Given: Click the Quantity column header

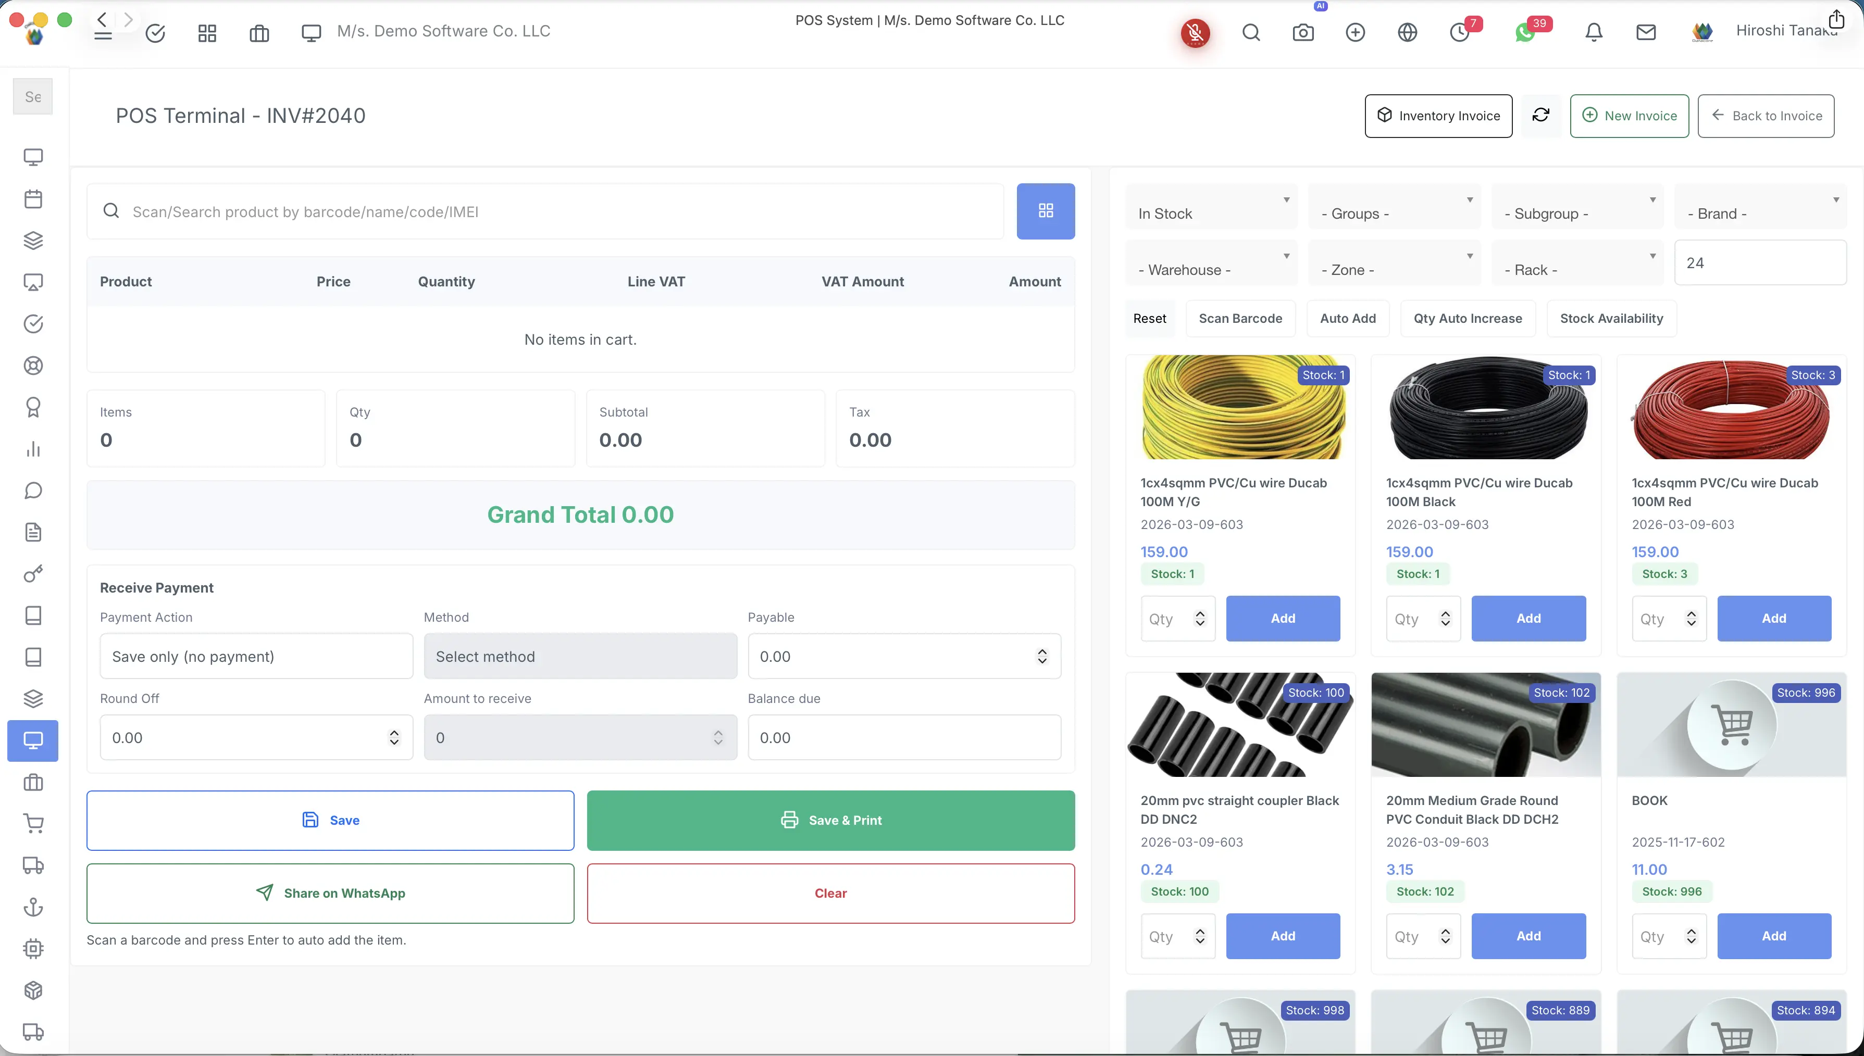Looking at the screenshot, I should pos(446,281).
